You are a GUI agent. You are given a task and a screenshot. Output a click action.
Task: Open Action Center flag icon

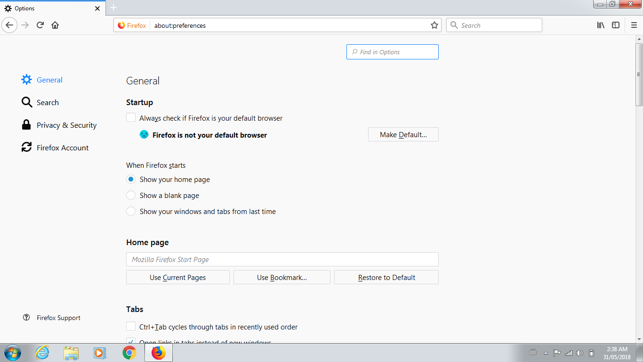point(557,353)
